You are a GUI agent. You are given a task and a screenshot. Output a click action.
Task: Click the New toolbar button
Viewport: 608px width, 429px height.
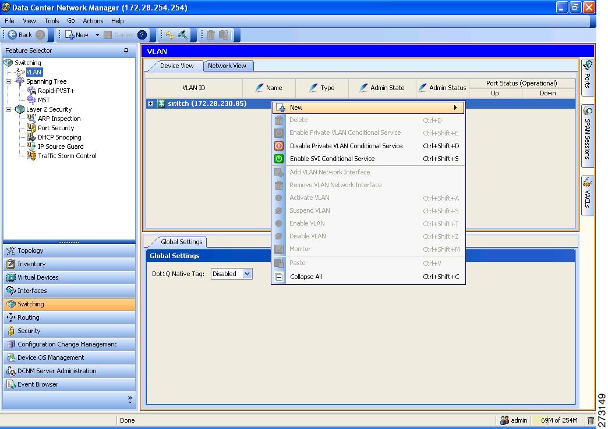tap(77, 35)
